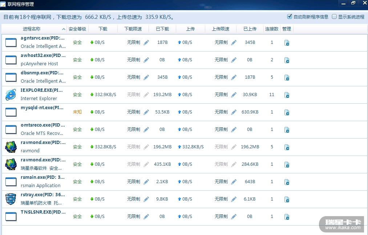Open manage icon for rstray.exe row
Viewport: 368px width, 235px height.
pos(287,199)
